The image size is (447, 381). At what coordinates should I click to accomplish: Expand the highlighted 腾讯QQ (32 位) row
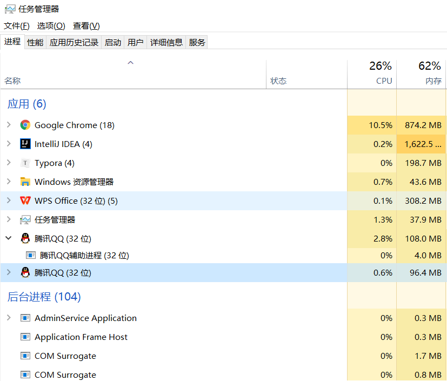(9, 272)
